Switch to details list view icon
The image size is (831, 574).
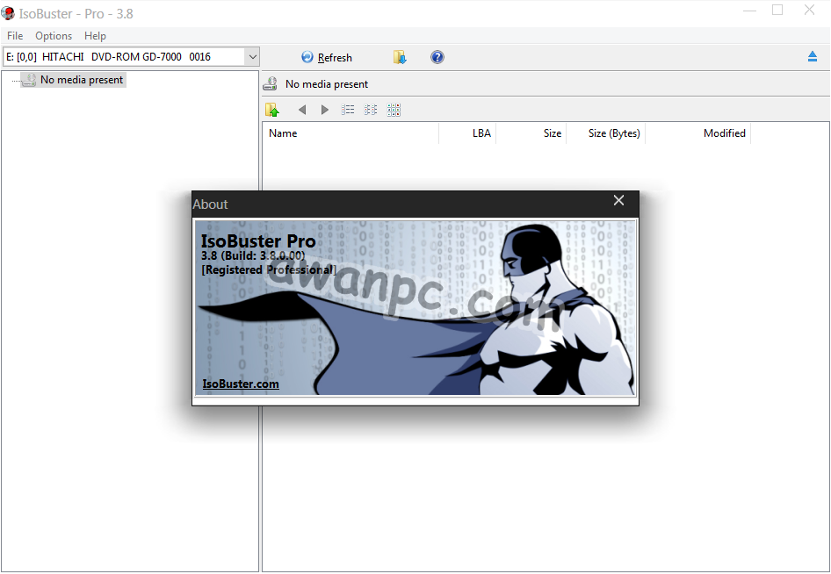click(348, 110)
